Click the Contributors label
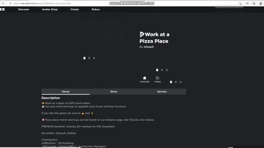Viewport: 264px width, 148px height. tap(49, 140)
